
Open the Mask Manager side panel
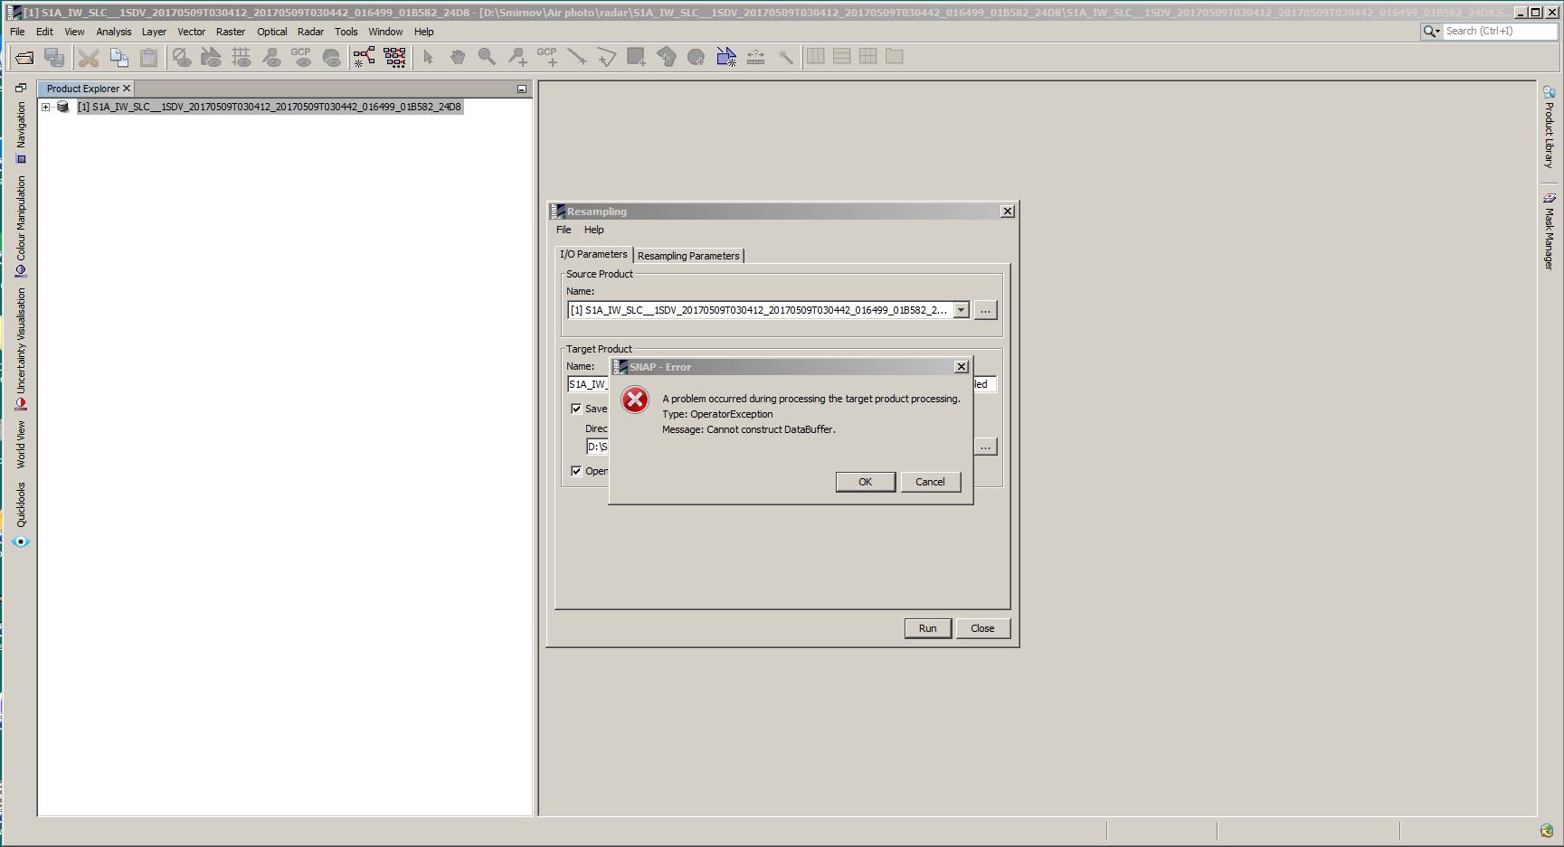1549,231
